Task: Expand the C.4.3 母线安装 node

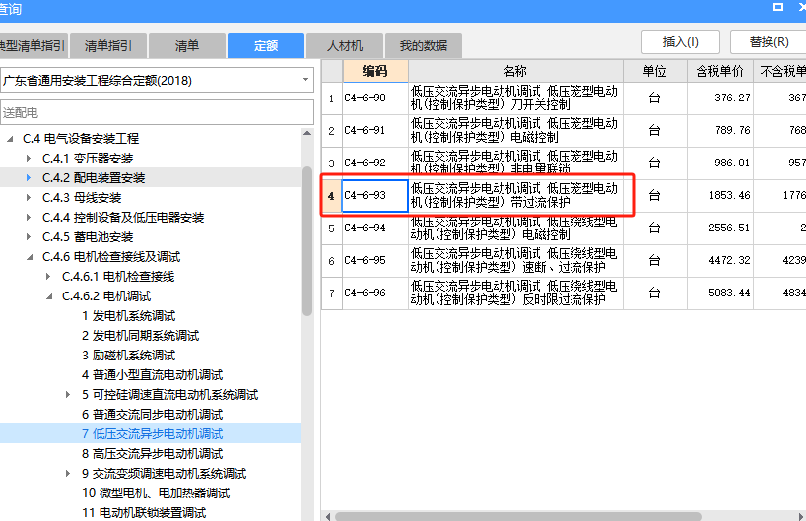Action: [29, 198]
